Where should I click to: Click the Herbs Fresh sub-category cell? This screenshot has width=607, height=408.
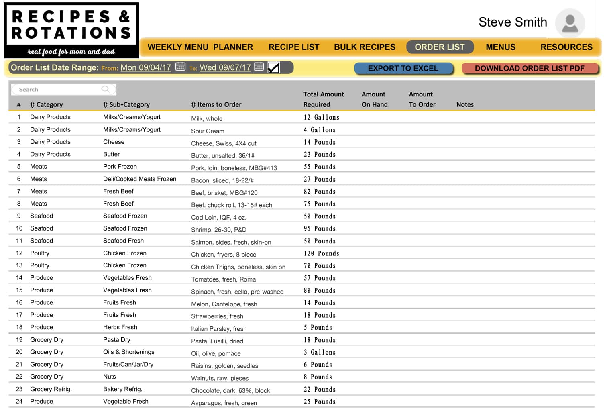coord(120,327)
